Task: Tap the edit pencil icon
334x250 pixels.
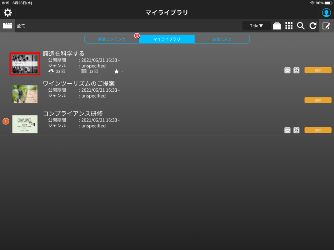Action: tap(326, 26)
